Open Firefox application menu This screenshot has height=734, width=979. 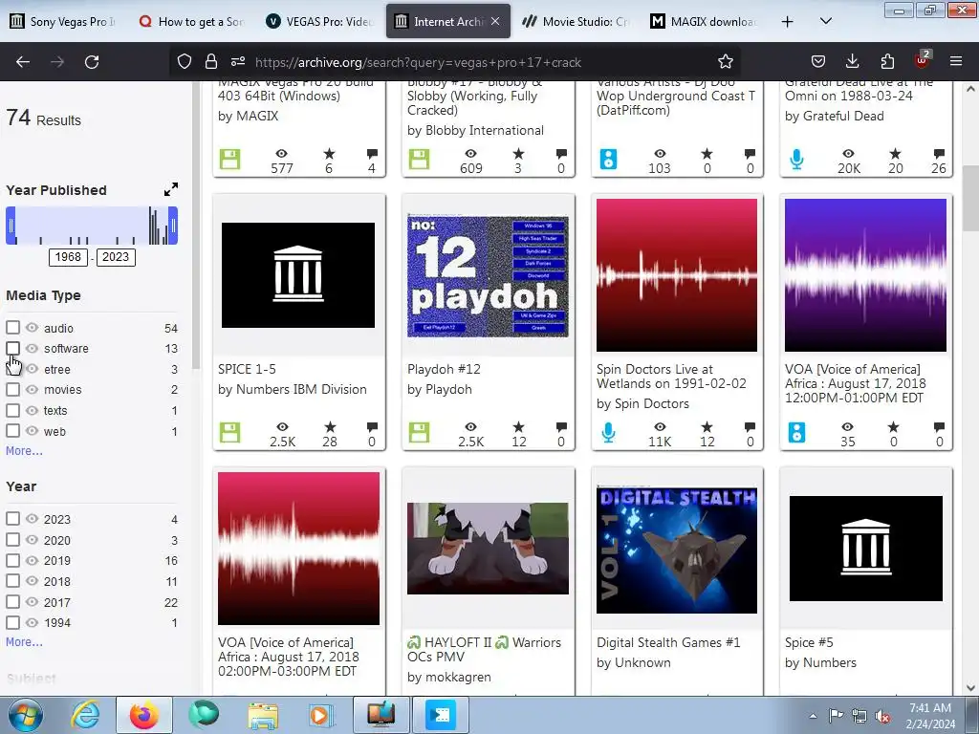[x=956, y=61]
